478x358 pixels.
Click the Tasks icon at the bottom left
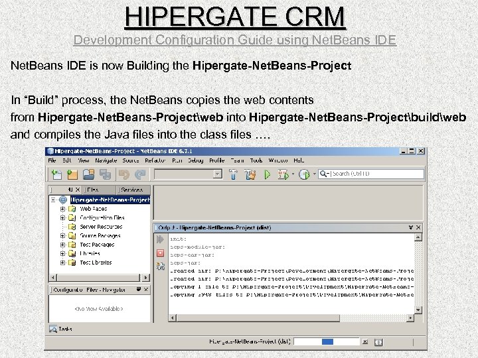(x=53, y=329)
